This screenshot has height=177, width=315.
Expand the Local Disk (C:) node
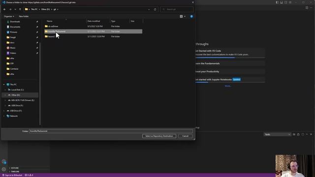pyautogui.click(x=5, y=89)
